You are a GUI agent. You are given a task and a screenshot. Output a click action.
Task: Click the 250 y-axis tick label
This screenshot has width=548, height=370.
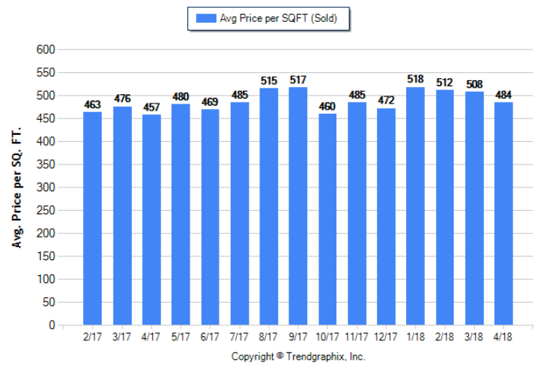45,210
